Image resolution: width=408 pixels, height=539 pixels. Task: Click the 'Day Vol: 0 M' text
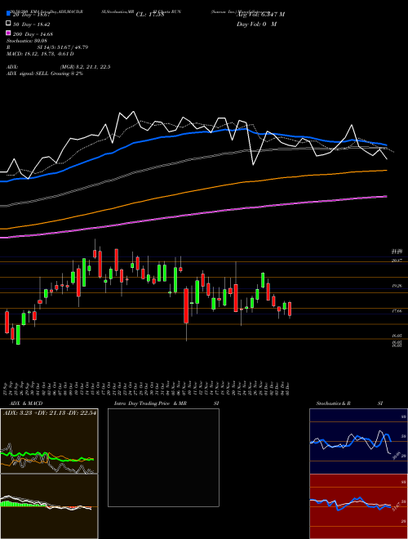pos(256,24)
